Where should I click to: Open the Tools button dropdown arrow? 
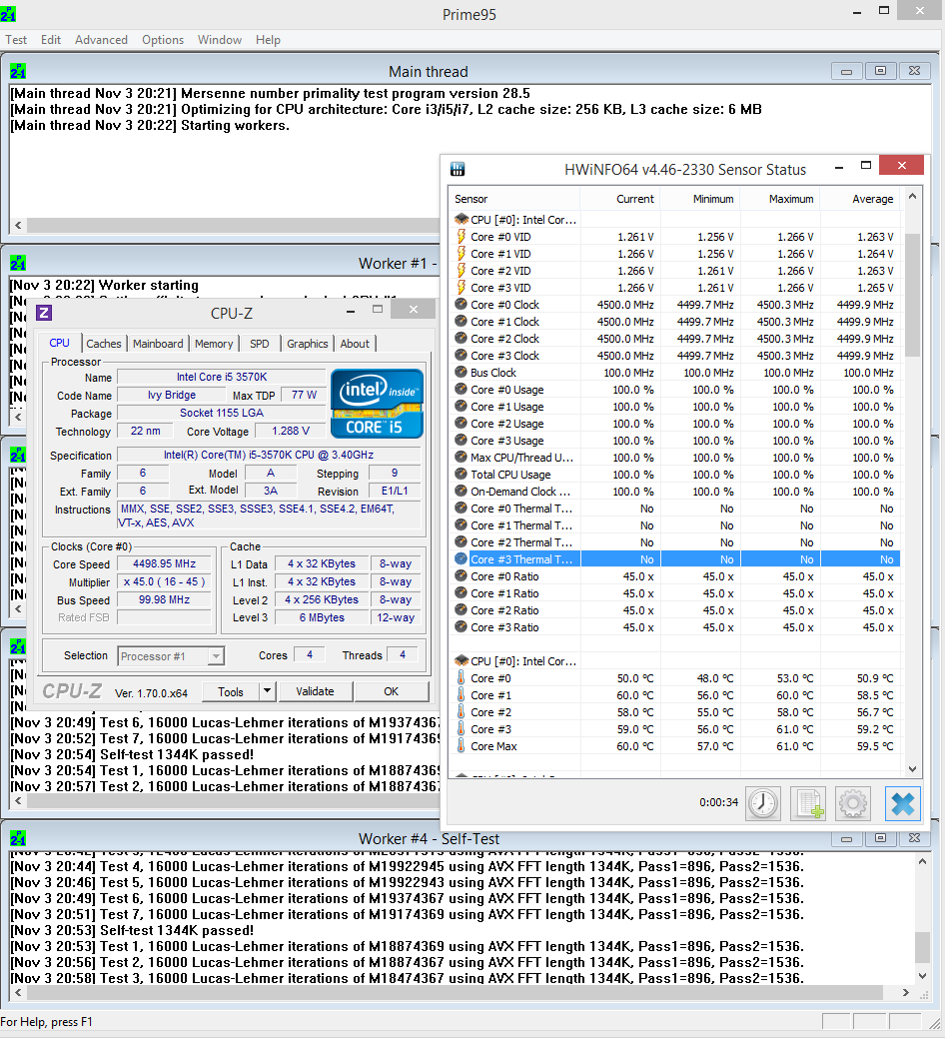point(267,691)
